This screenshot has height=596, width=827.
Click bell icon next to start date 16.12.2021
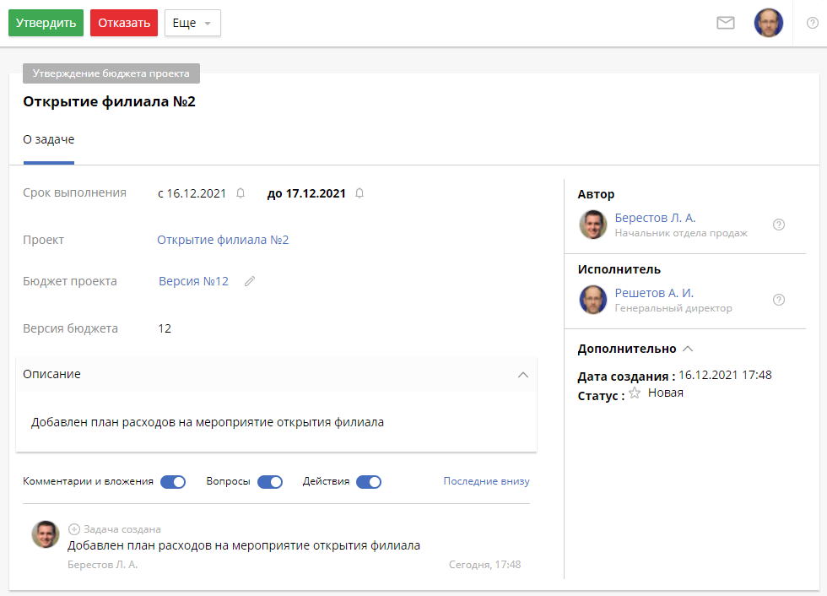coord(241,193)
